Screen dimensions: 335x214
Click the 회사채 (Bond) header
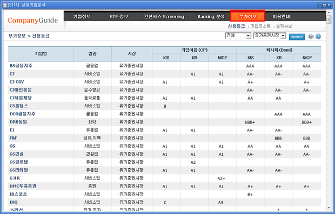point(279,50)
